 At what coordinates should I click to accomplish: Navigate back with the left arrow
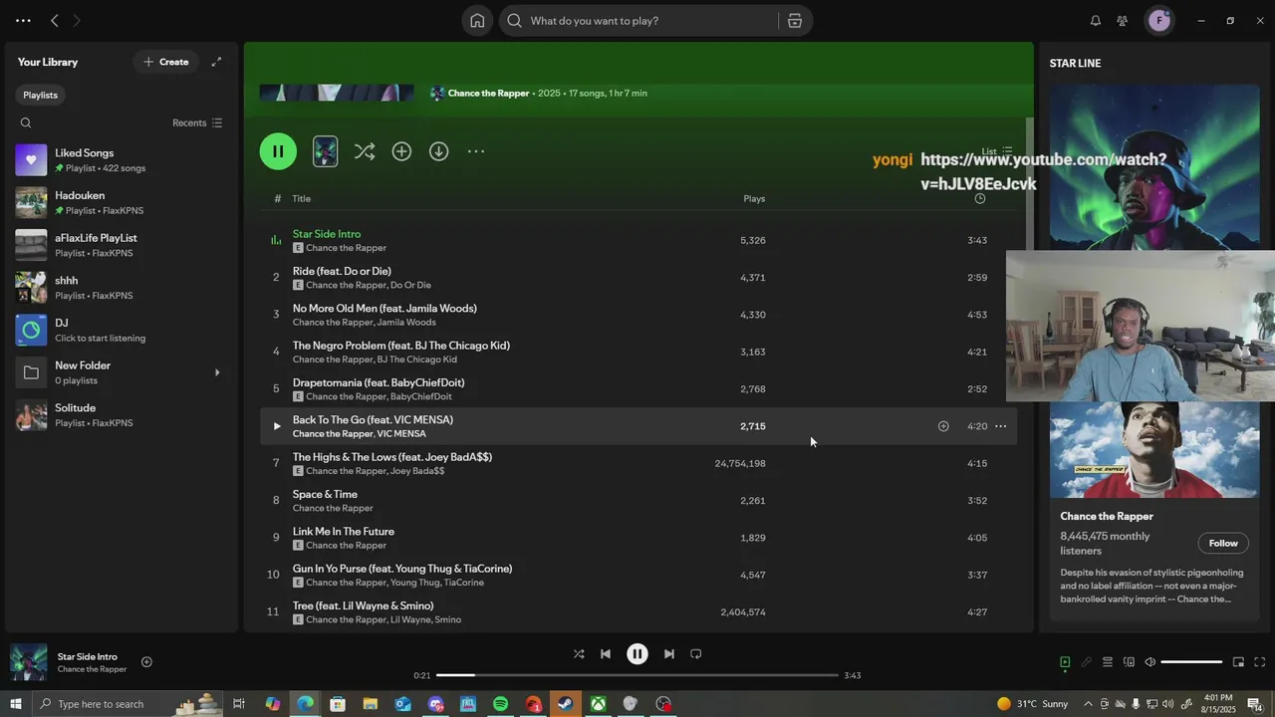pos(55,21)
